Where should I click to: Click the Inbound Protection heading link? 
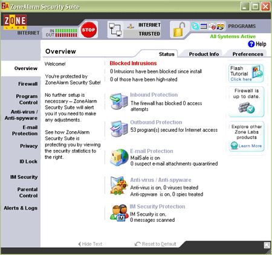(154, 95)
